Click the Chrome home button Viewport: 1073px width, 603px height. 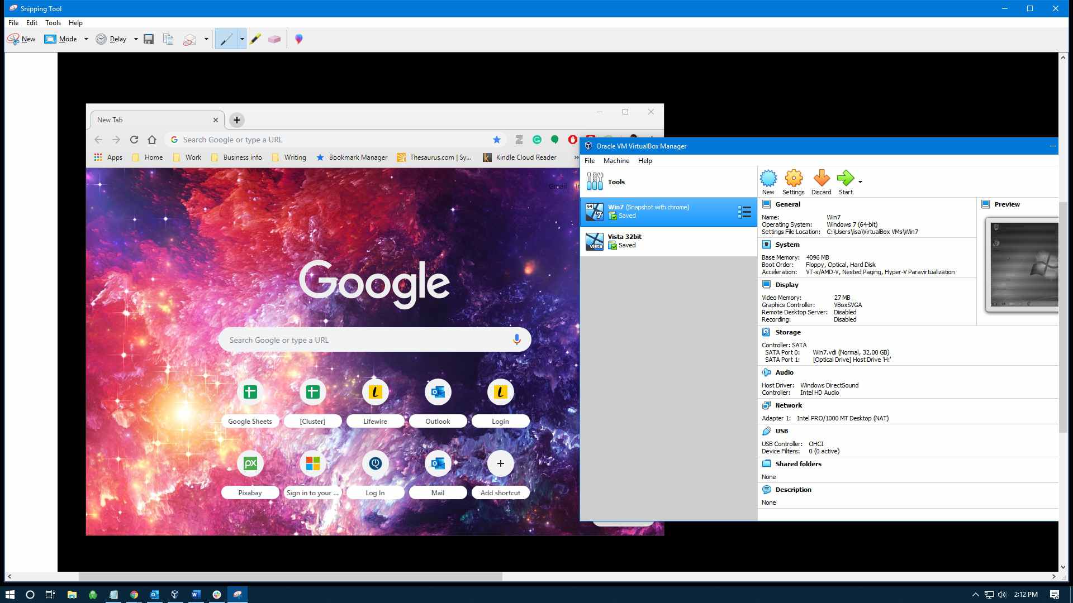coord(152,140)
